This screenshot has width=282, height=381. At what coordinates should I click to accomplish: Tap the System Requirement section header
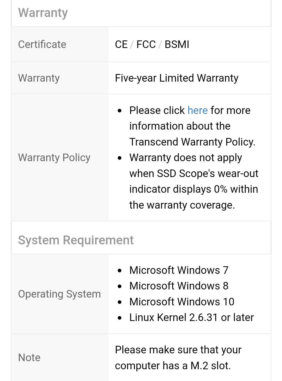point(76,240)
